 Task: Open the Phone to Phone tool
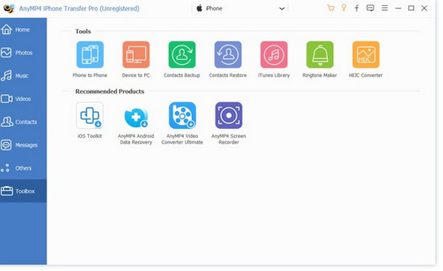90,54
